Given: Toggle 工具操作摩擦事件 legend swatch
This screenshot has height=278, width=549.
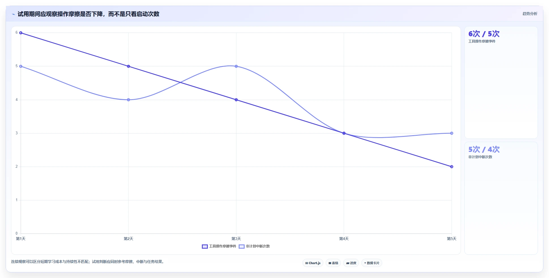Looking at the screenshot, I should point(205,247).
